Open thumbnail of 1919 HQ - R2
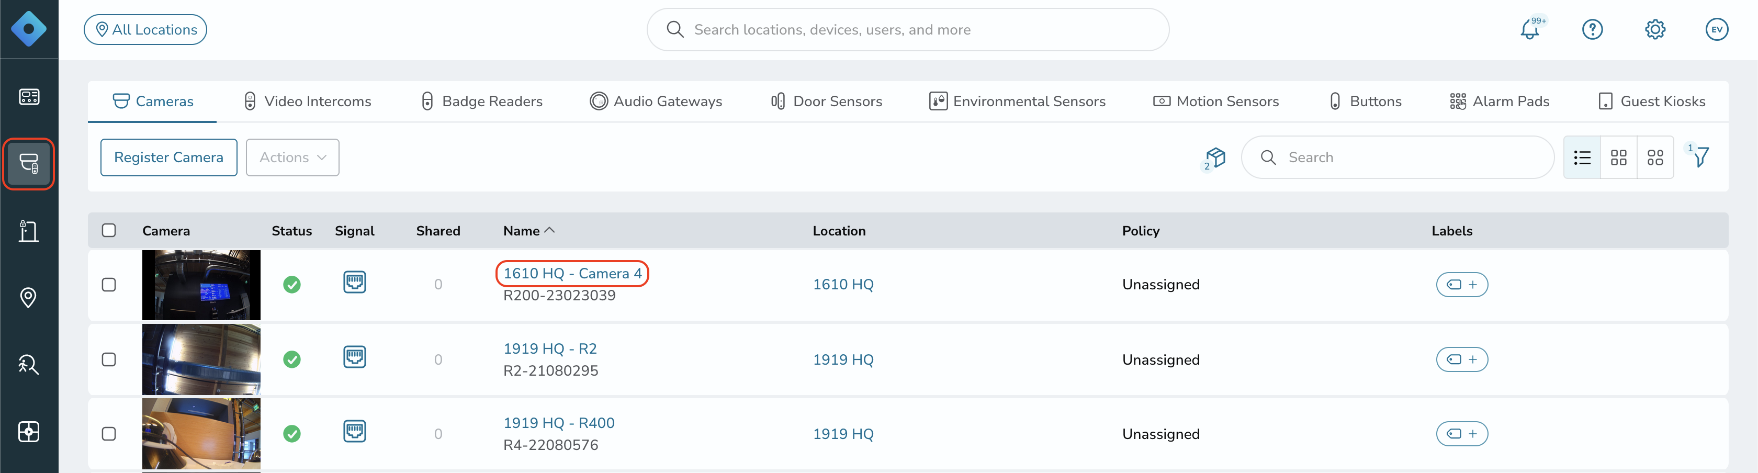This screenshot has height=473, width=1758. [201, 359]
